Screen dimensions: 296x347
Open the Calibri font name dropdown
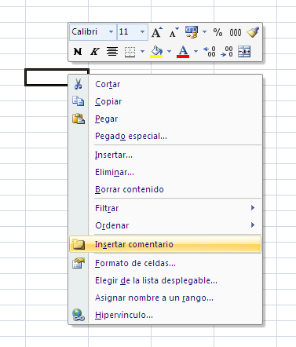coord(111,32)
